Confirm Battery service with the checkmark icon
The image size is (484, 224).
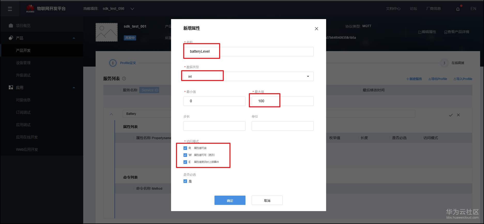coord(451,115)
